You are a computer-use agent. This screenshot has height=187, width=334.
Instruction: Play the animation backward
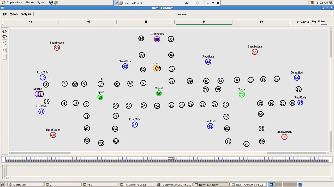88,22
